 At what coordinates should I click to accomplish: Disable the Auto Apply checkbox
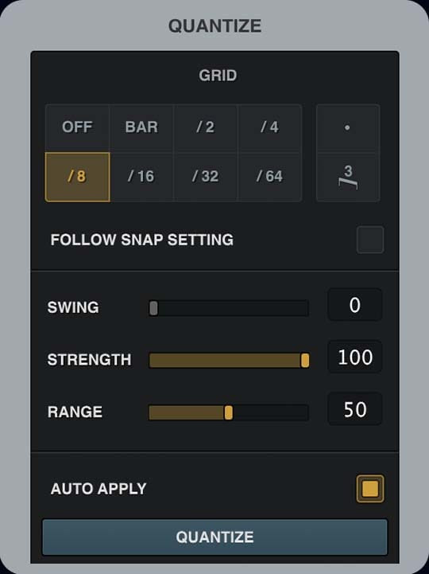[370, 489]
